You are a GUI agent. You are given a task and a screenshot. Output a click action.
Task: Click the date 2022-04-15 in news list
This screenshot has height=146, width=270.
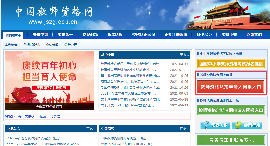[179, 64]
